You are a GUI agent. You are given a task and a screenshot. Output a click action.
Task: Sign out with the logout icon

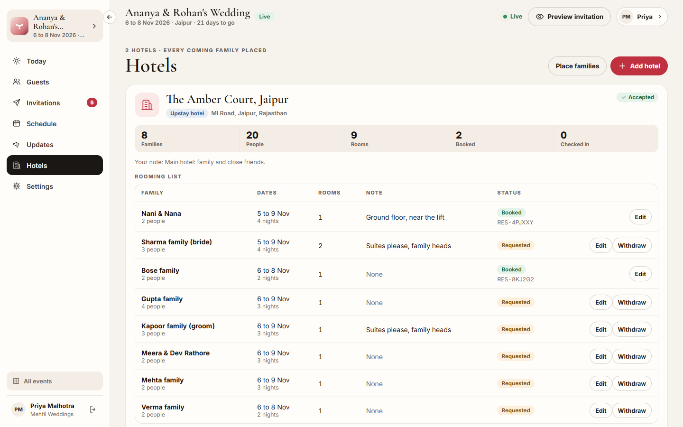click(93, 409)
